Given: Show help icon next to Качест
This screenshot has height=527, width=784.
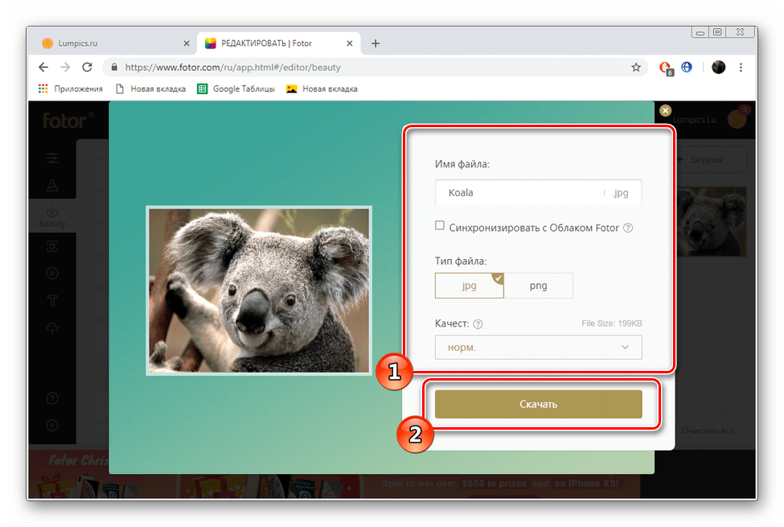Looking at the screenshot, I should point(478,323).
